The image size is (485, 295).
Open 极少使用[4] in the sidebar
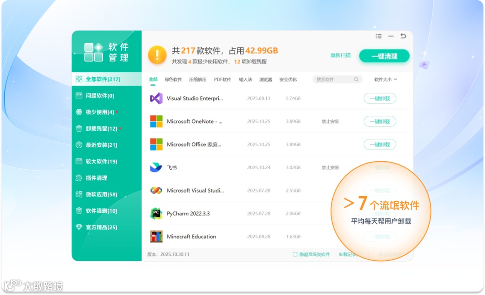coord(107,112)
